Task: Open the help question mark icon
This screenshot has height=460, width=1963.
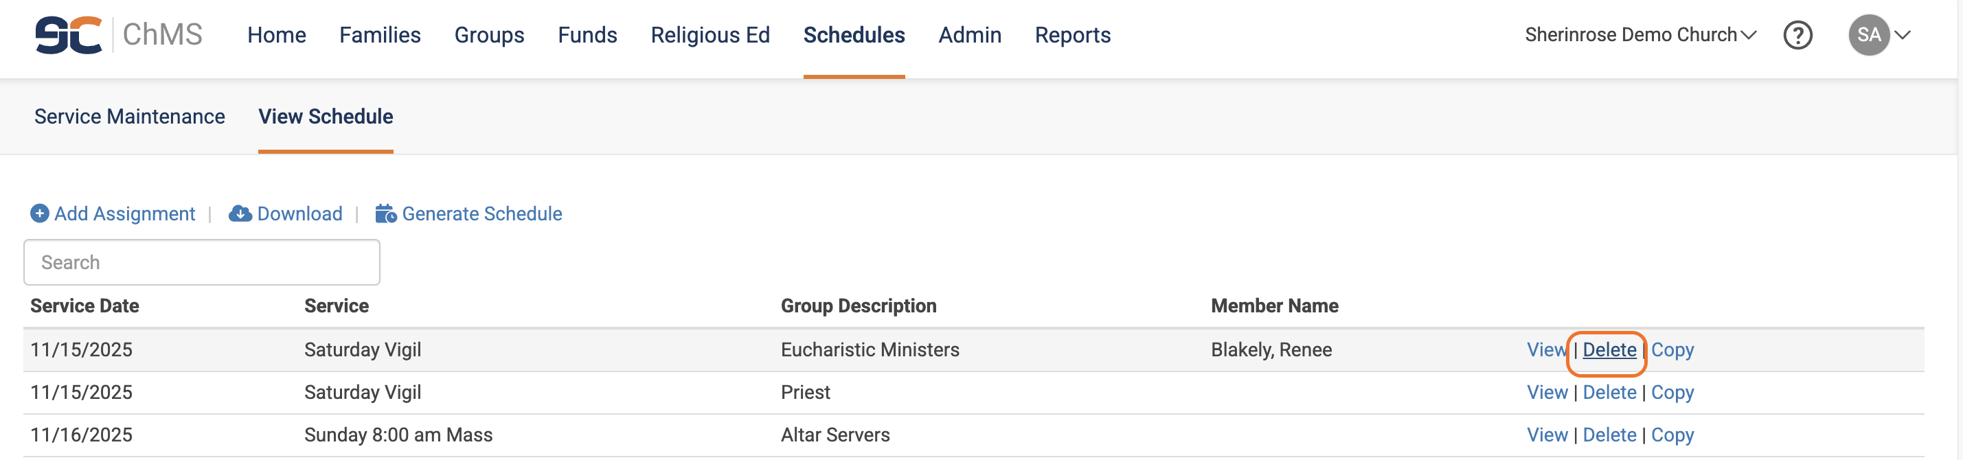Action: tap(1797, 35)
